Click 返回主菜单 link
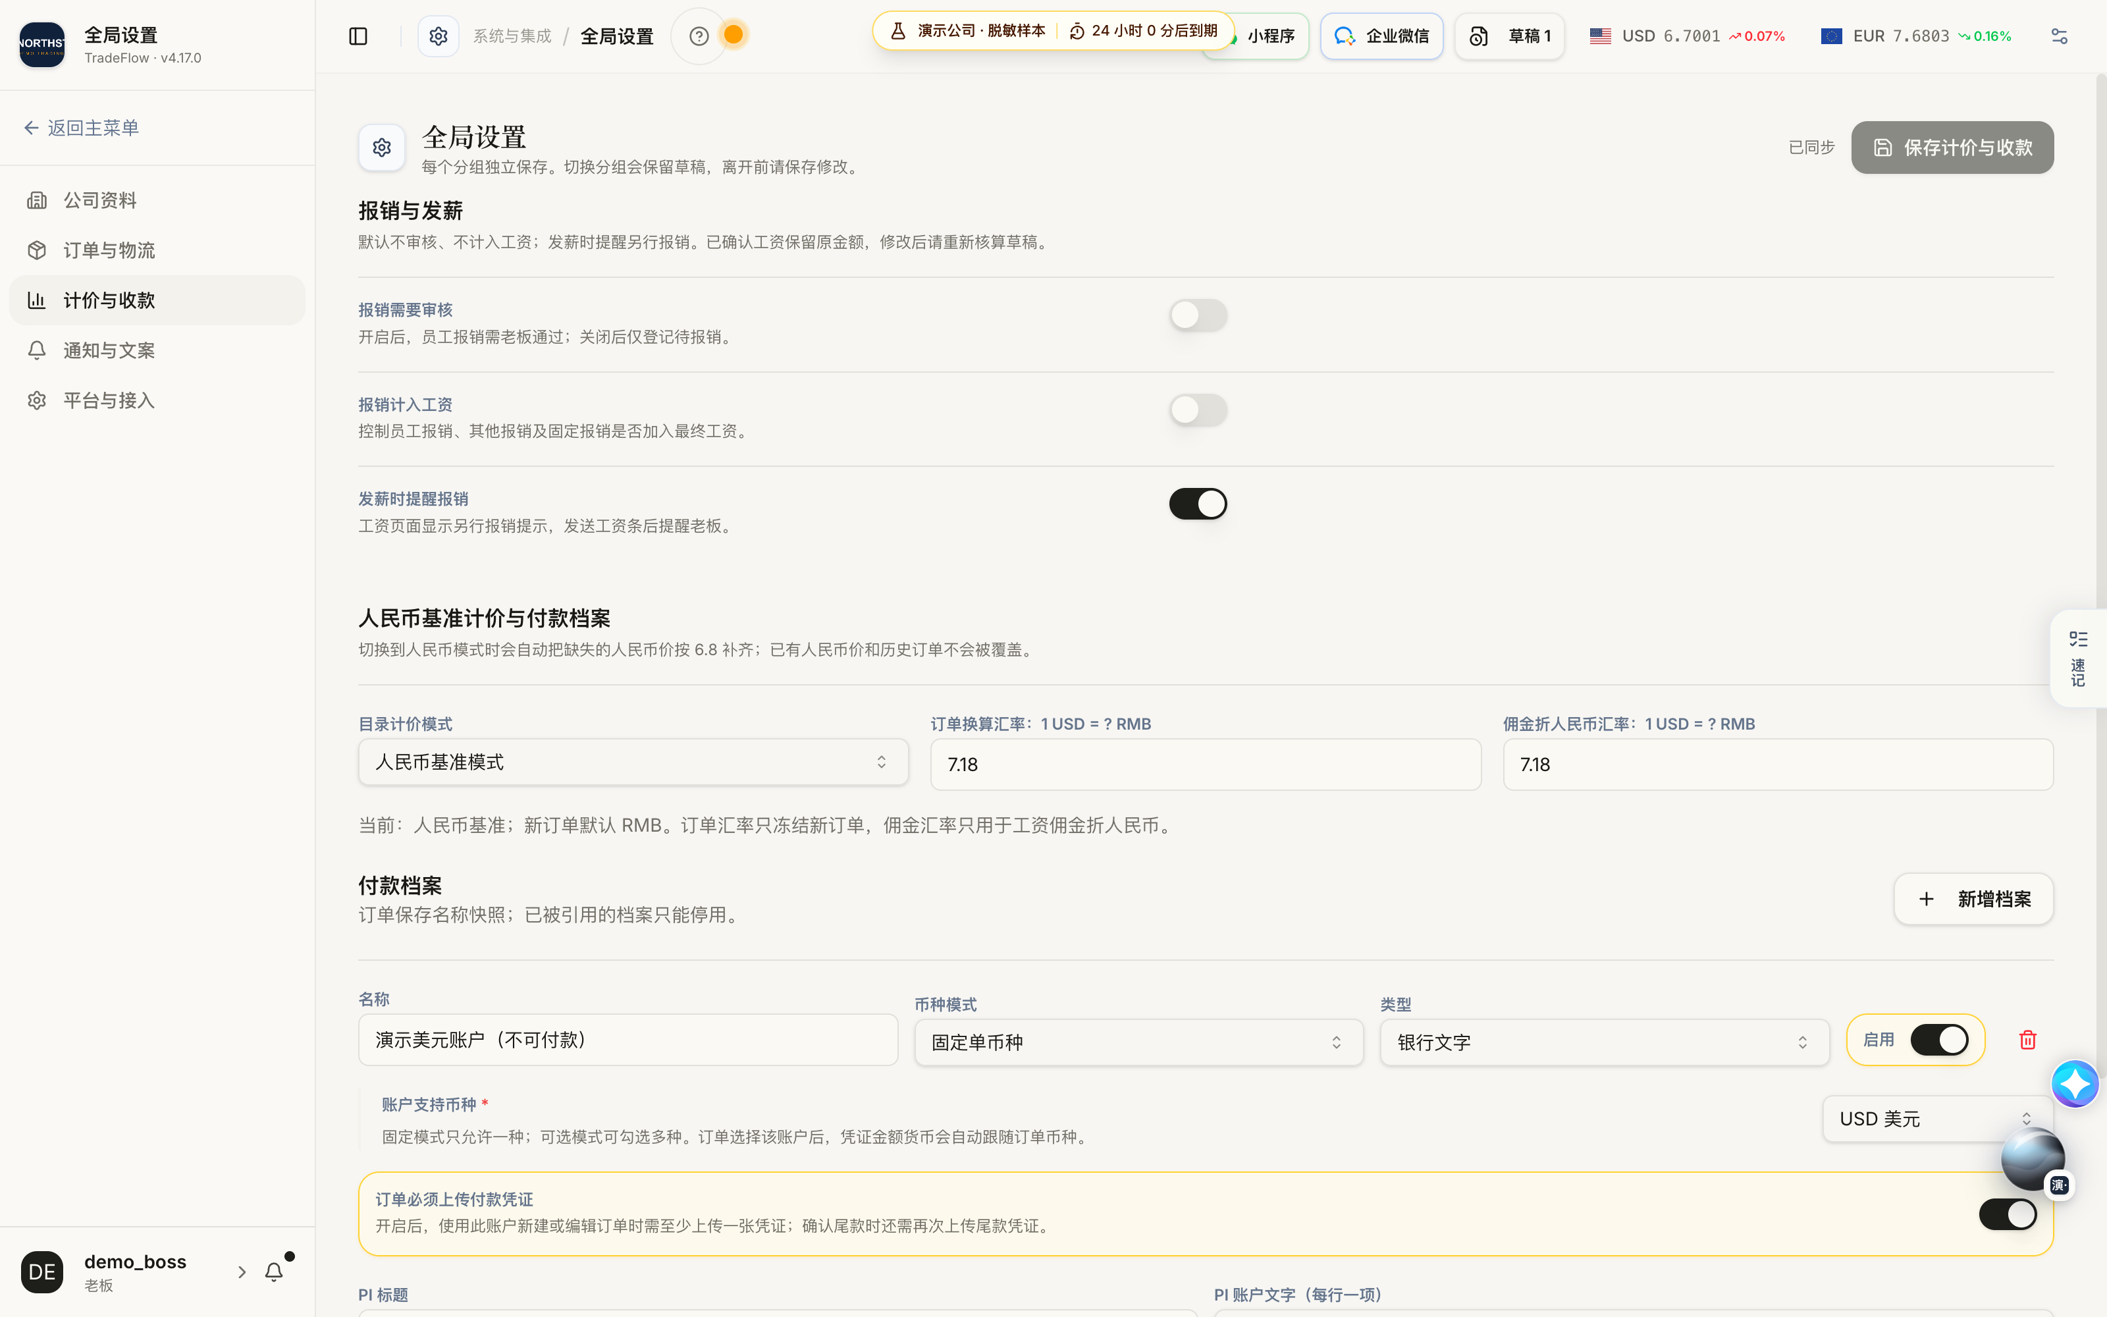Image resolution: width=2107 pixels, height=1317 pixels. point(81,128)
